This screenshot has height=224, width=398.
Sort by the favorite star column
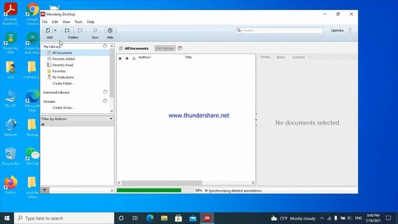click(x=120, y=58)
